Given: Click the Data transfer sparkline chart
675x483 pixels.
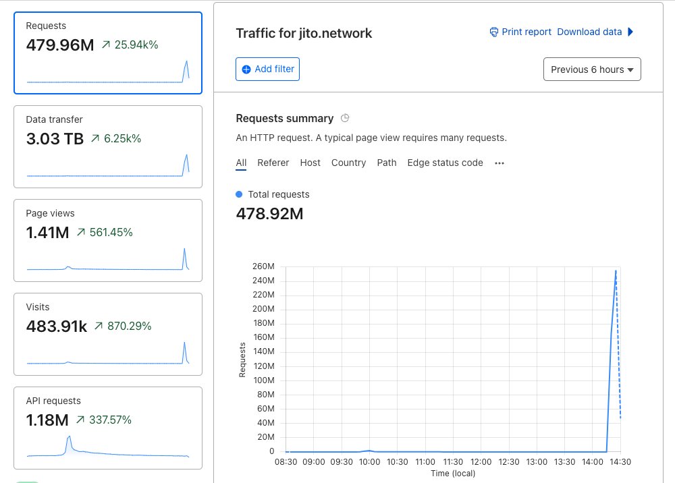Looking at the screenshot, I should point(108,165).
